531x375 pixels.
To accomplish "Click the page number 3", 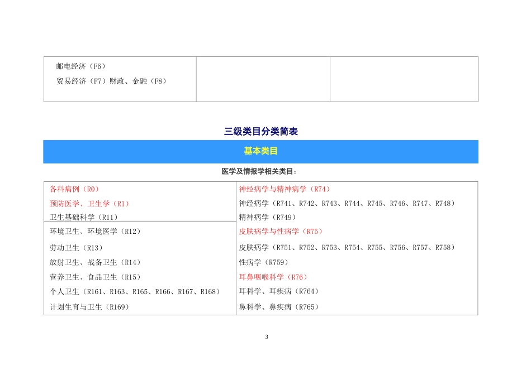I will tap(267, 337).
